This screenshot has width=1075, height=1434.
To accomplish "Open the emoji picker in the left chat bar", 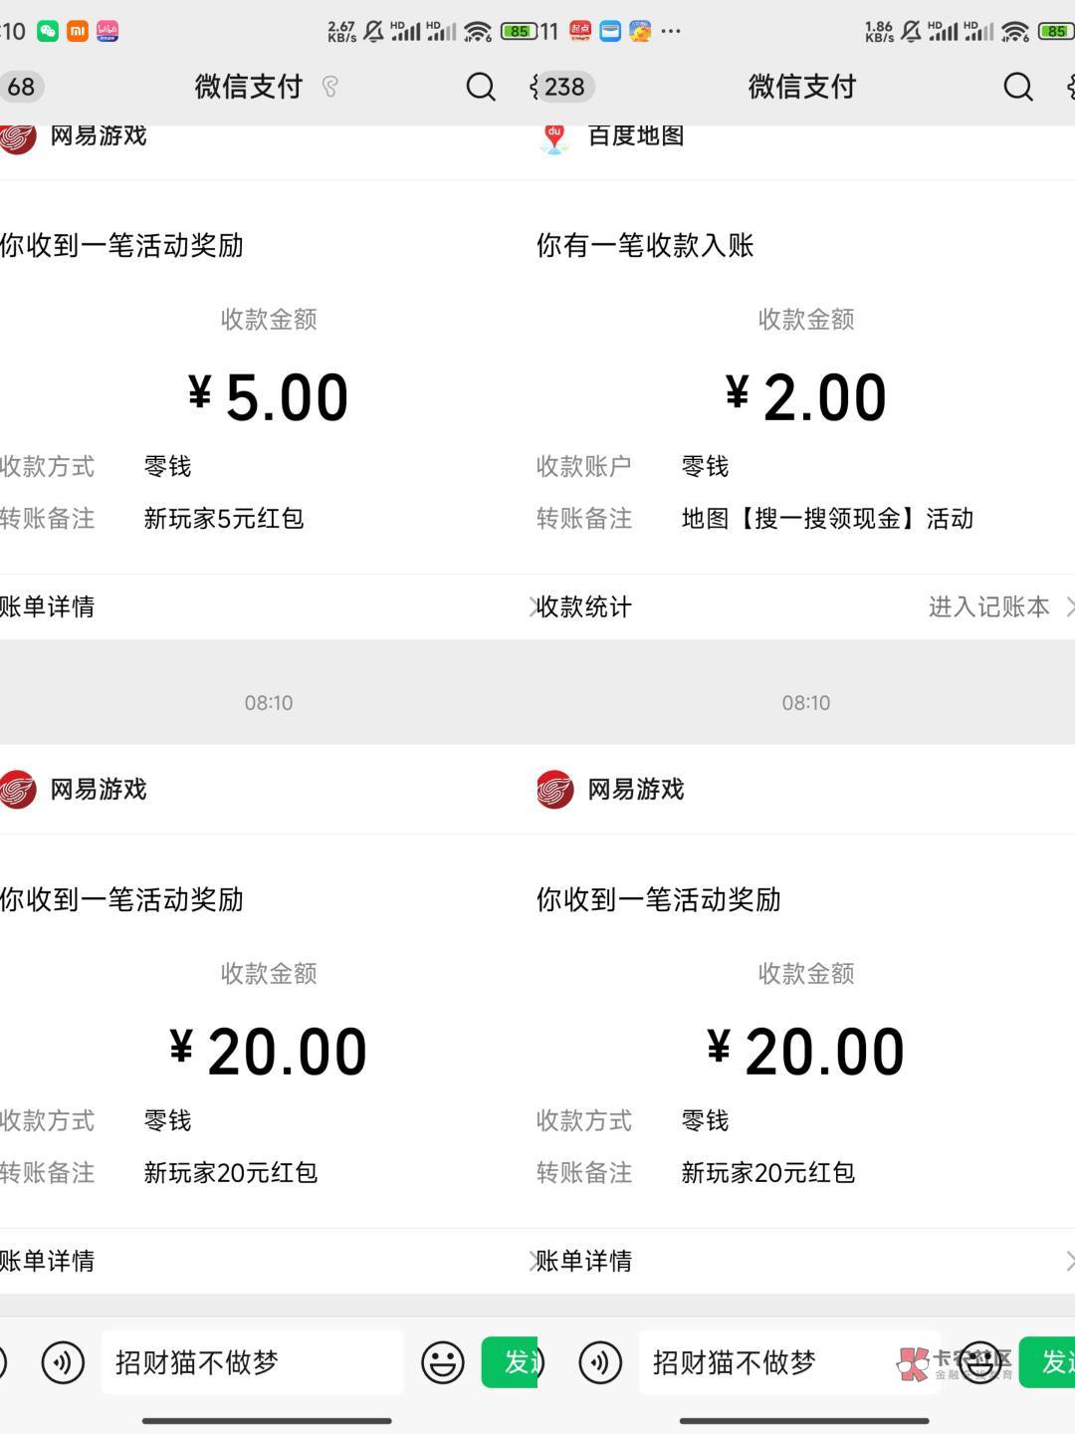I will (x=442, y=1362).
